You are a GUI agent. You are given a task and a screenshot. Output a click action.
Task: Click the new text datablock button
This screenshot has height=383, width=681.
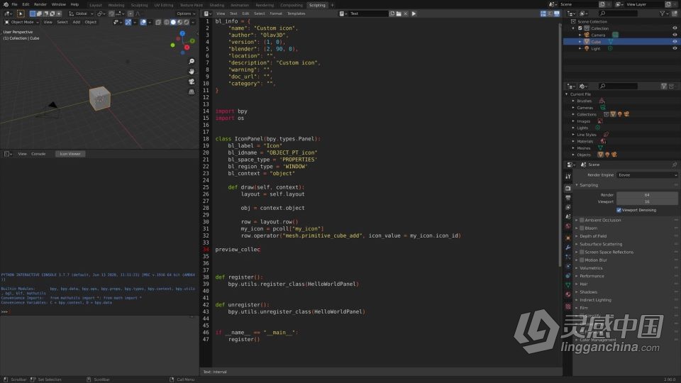[x=392, y=13]
